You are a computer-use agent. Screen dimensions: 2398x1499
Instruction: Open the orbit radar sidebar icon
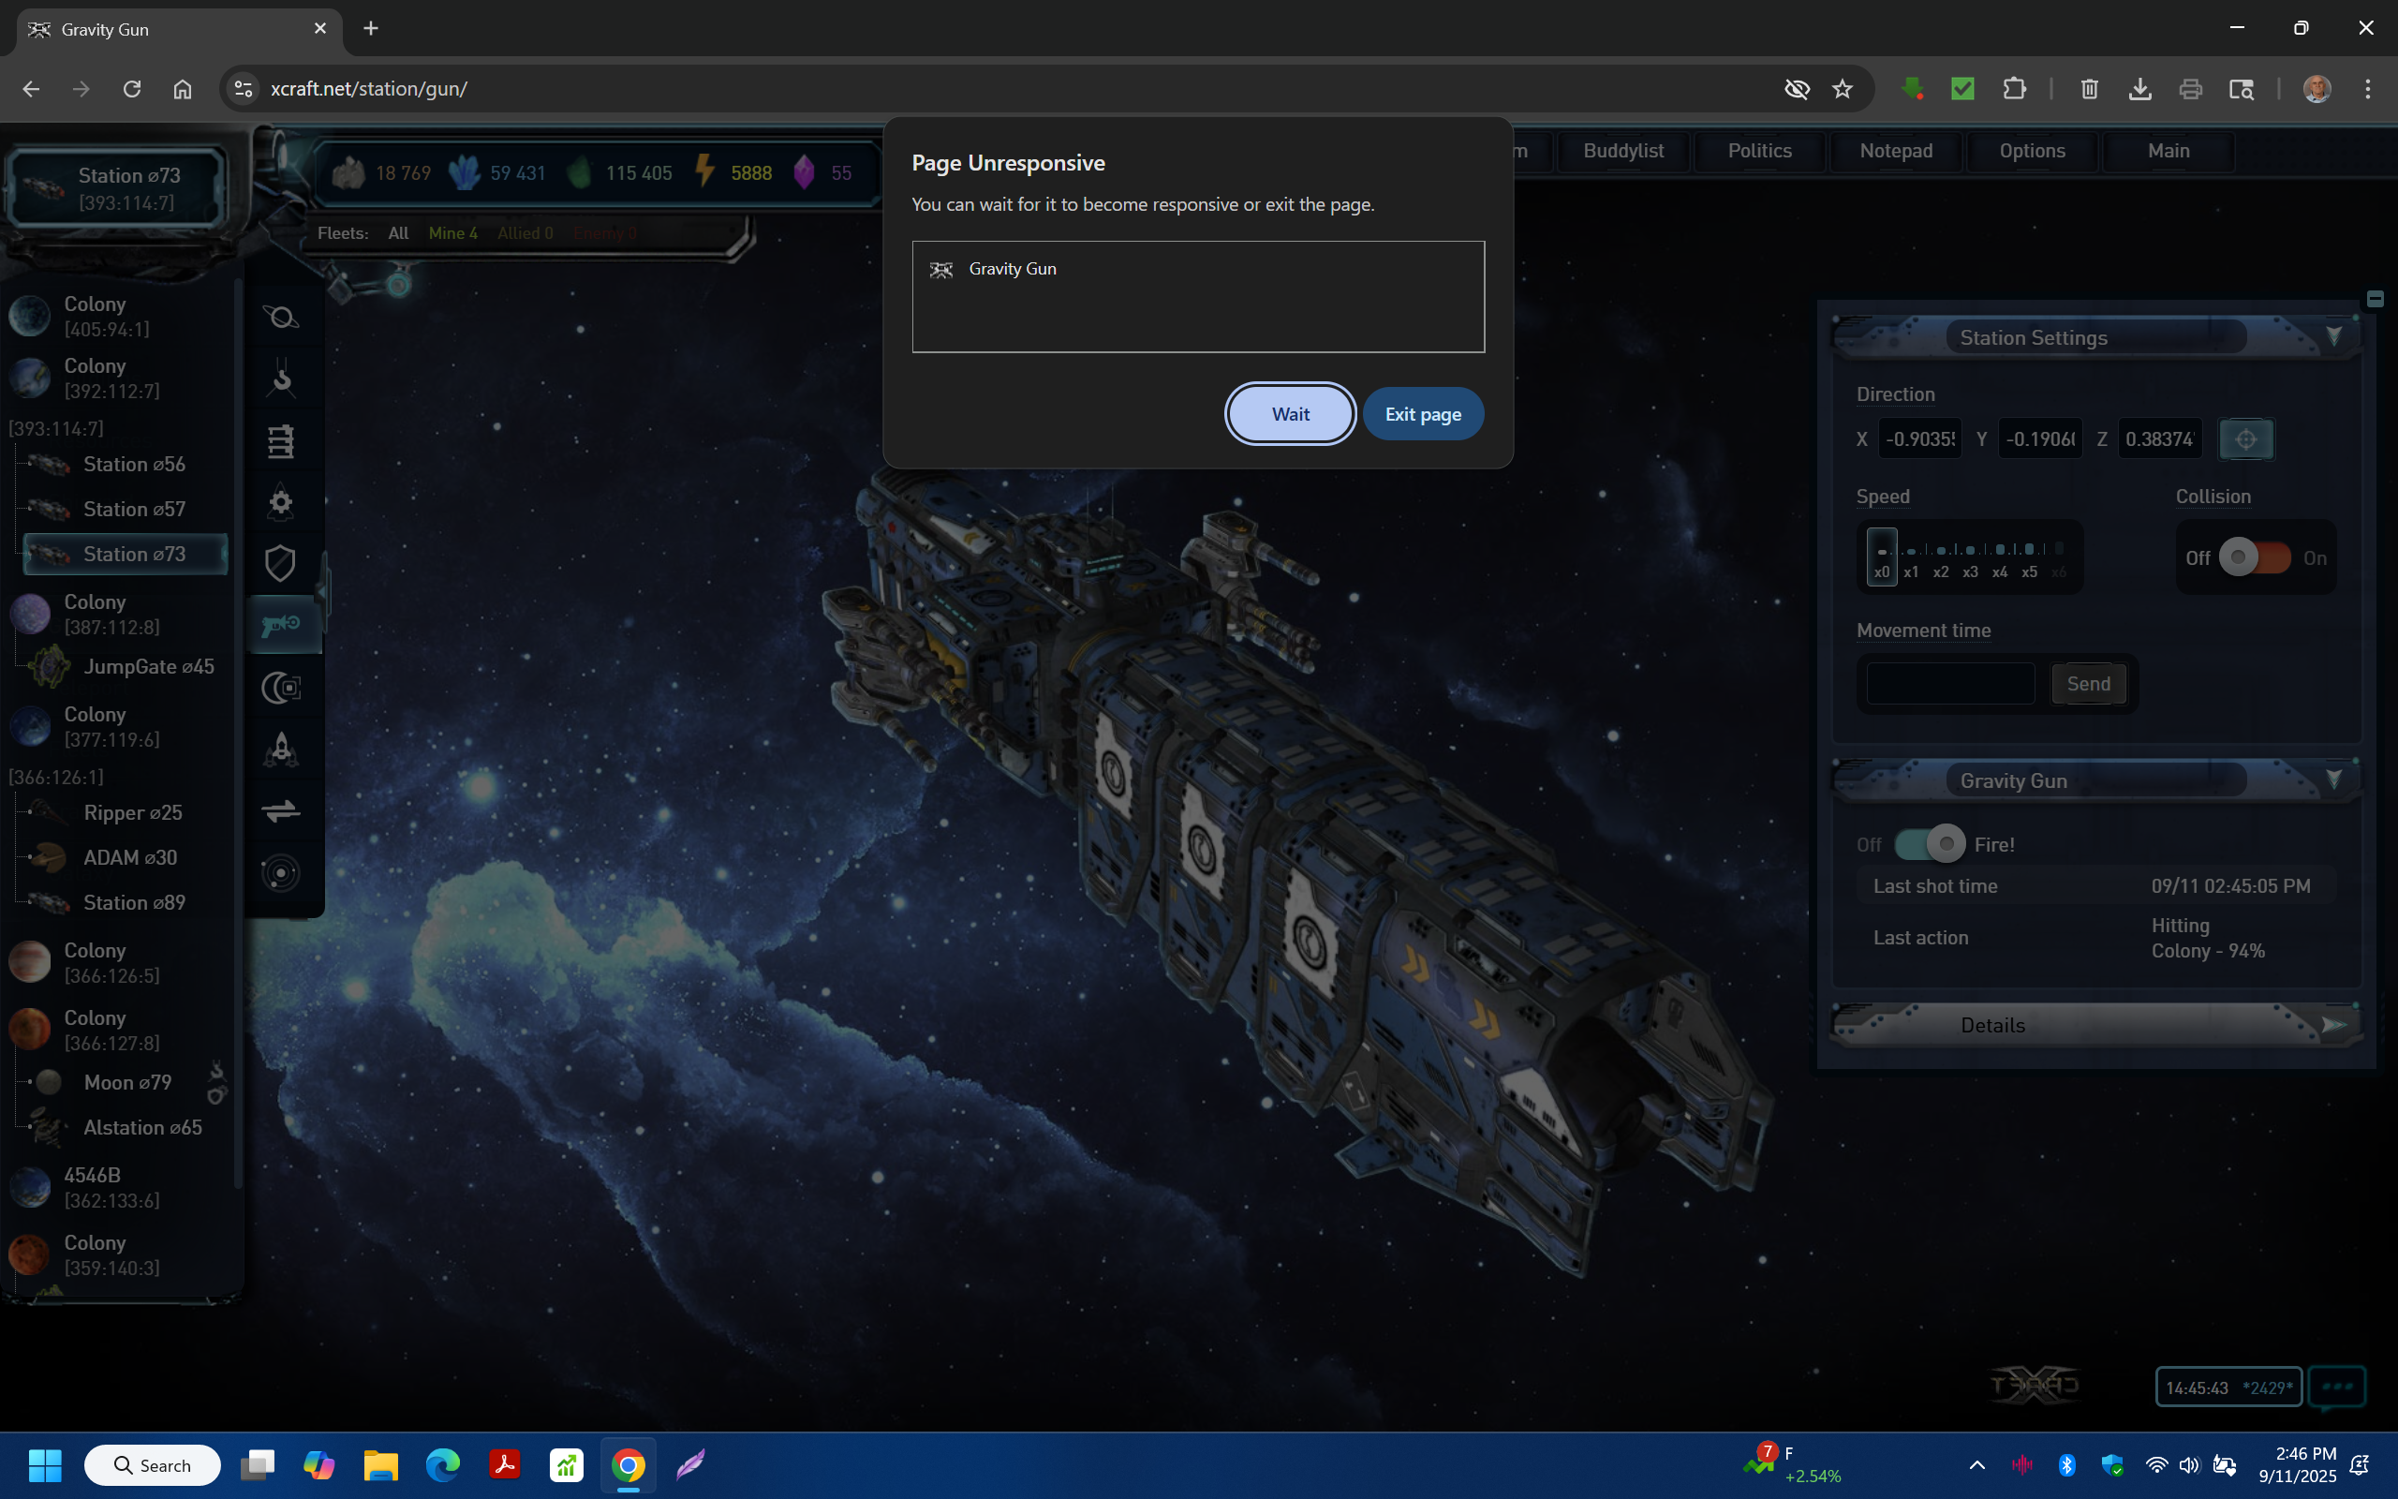tap(281, 872)
